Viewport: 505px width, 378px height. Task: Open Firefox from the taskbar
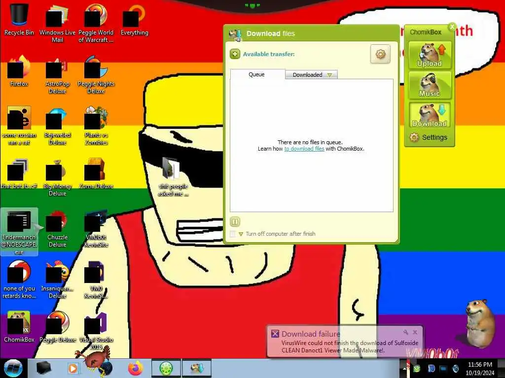(136, 368)
